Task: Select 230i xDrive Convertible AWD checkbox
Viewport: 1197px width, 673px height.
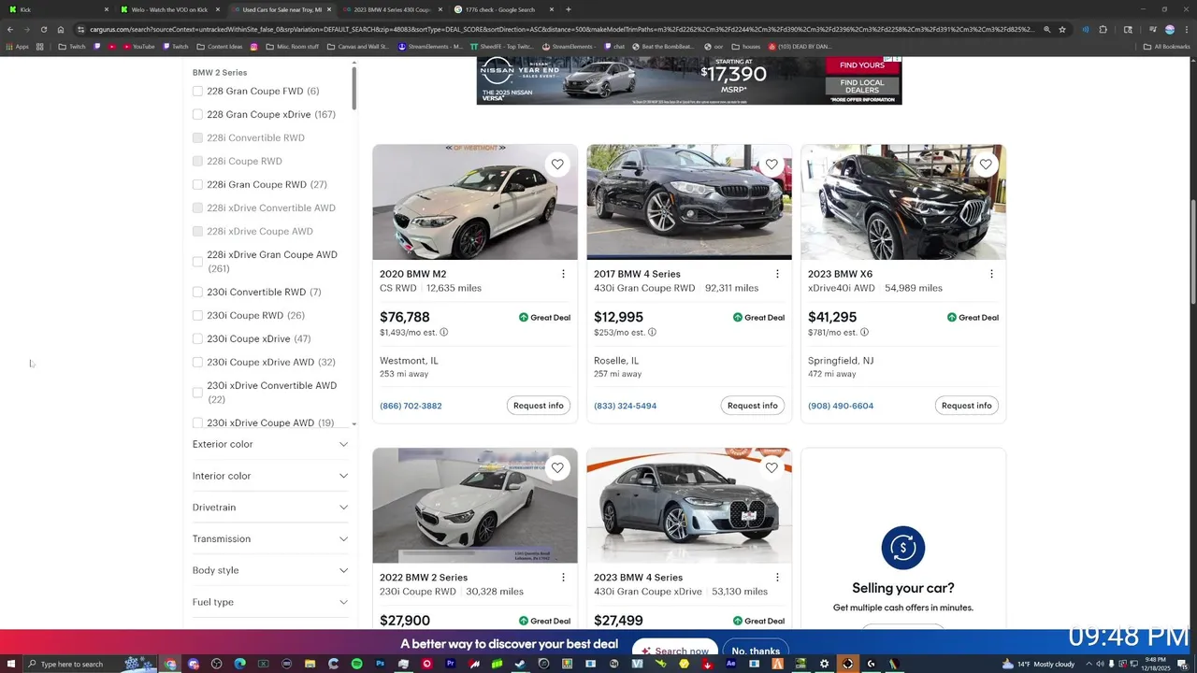Action: pos(197,393)
